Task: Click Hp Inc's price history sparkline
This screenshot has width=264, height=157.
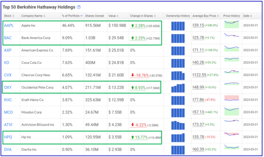Action: (x=232, y=134)
